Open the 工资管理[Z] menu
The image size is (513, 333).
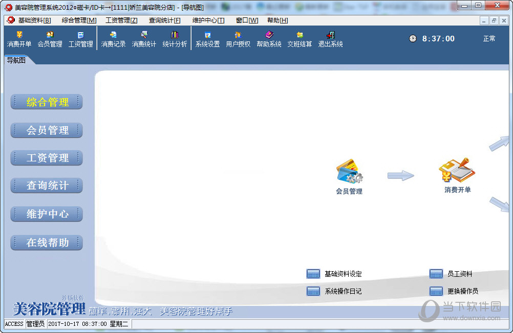coord(121,20)
